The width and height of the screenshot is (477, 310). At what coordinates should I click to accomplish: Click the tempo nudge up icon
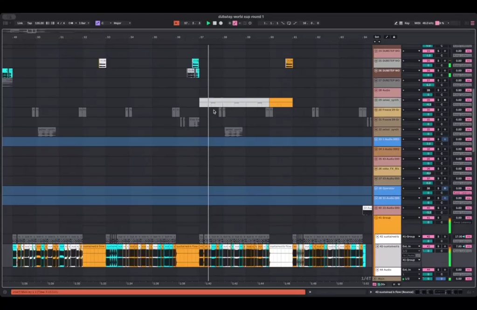[53, 23]
